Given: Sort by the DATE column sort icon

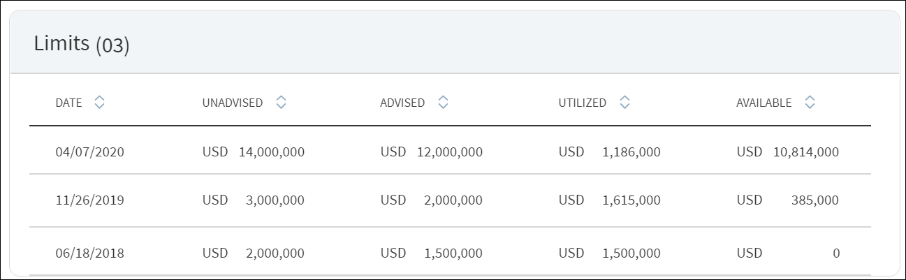Looking at the screenshot, I should pyautogui.click(x=100, y=103).
